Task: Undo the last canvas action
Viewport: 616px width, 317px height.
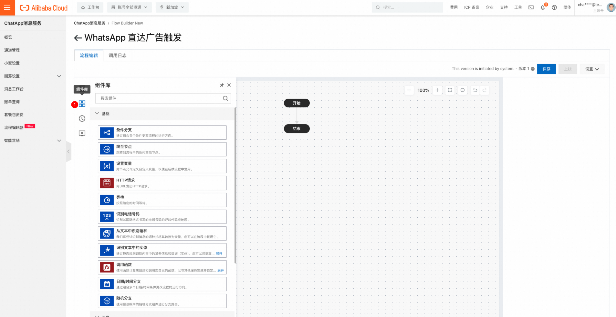Action: [475, 90]
